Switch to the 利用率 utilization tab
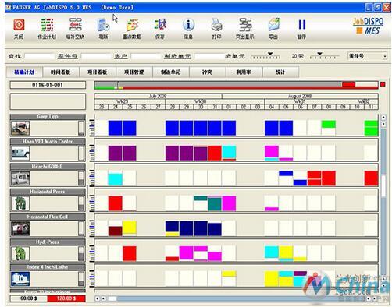The height and width of the screenshot is (307, 392). click(244, 72)
